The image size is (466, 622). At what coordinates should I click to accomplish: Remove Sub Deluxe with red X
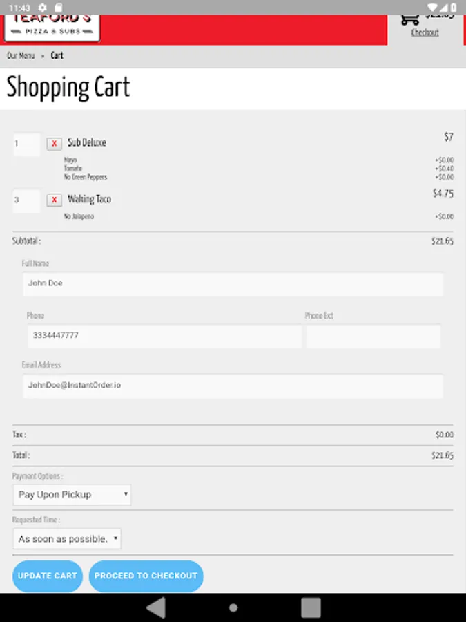[54, 144]
